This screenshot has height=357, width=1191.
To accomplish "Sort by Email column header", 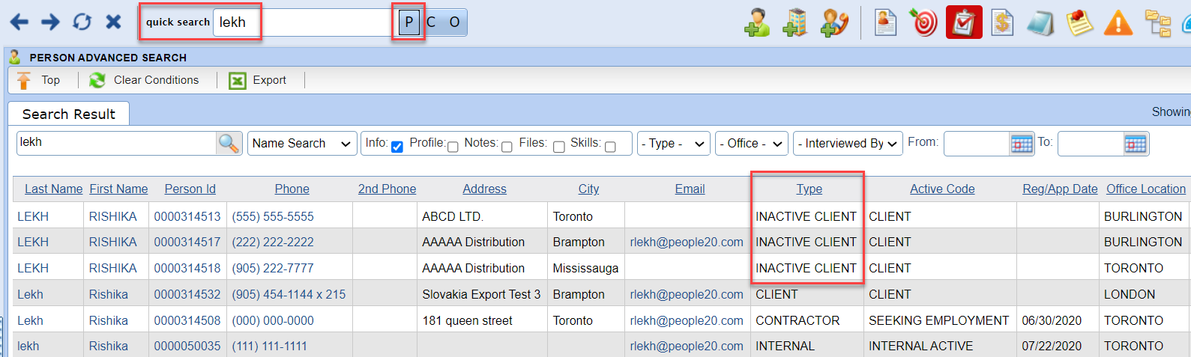I will 690,189.
